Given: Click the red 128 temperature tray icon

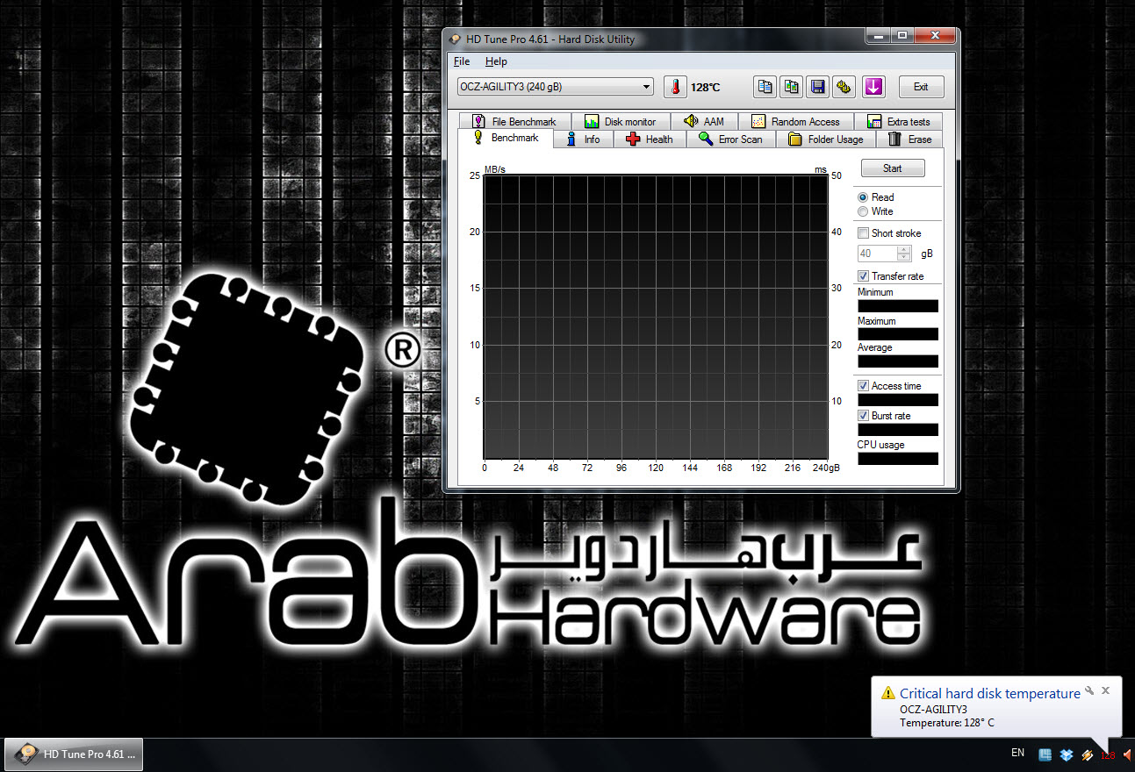Looking at the screenshot, I should point(1108,755).
